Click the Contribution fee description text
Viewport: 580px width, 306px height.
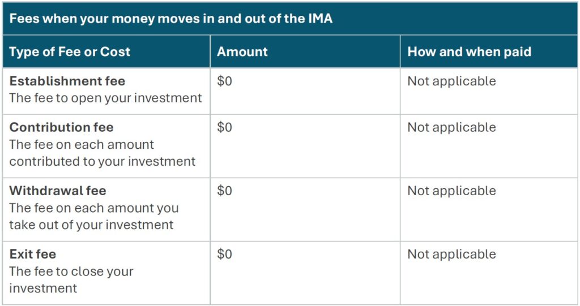102,153
